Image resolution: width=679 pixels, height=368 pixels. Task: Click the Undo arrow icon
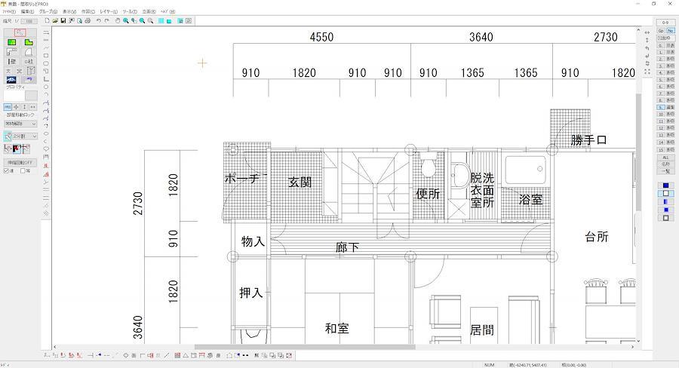99,21
